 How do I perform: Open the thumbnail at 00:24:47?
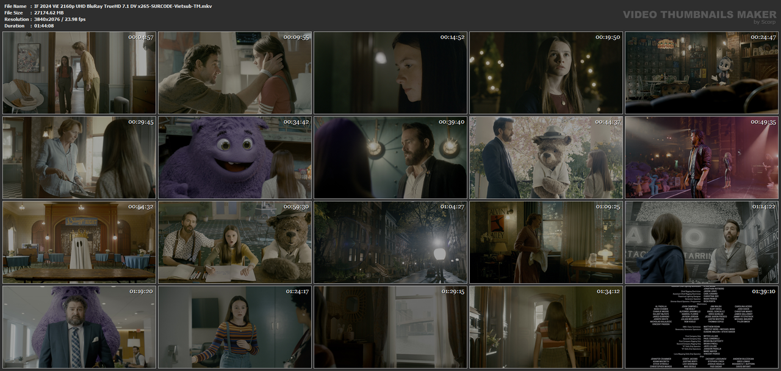tap(702, 73)
